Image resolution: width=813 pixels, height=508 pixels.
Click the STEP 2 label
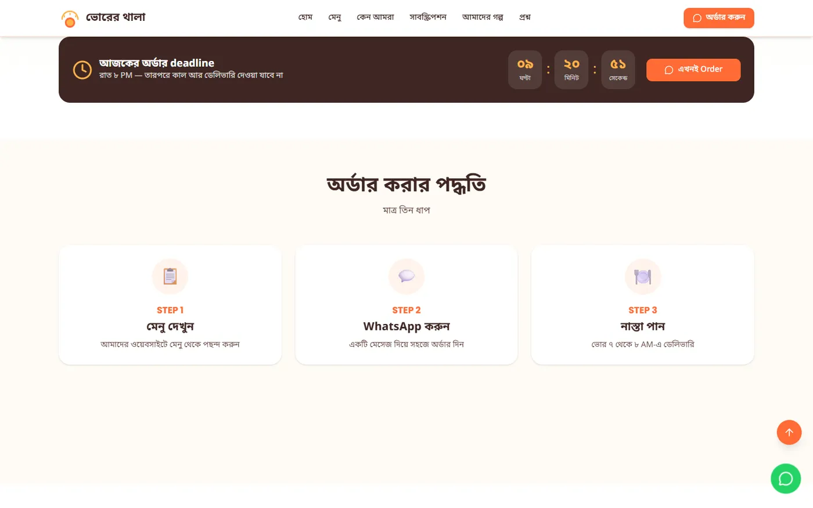[406, 310]
